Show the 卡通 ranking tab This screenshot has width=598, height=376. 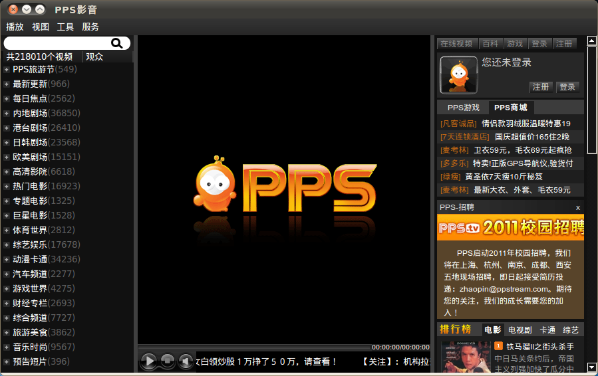click(x=547, y=330)
